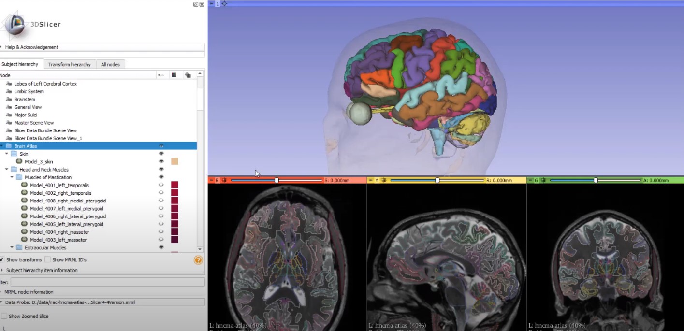Screen dimensions: 684x331
Task: Collapse the Muscles of Mastication folder
Action: pyautogui.click(x=11, y=177)
